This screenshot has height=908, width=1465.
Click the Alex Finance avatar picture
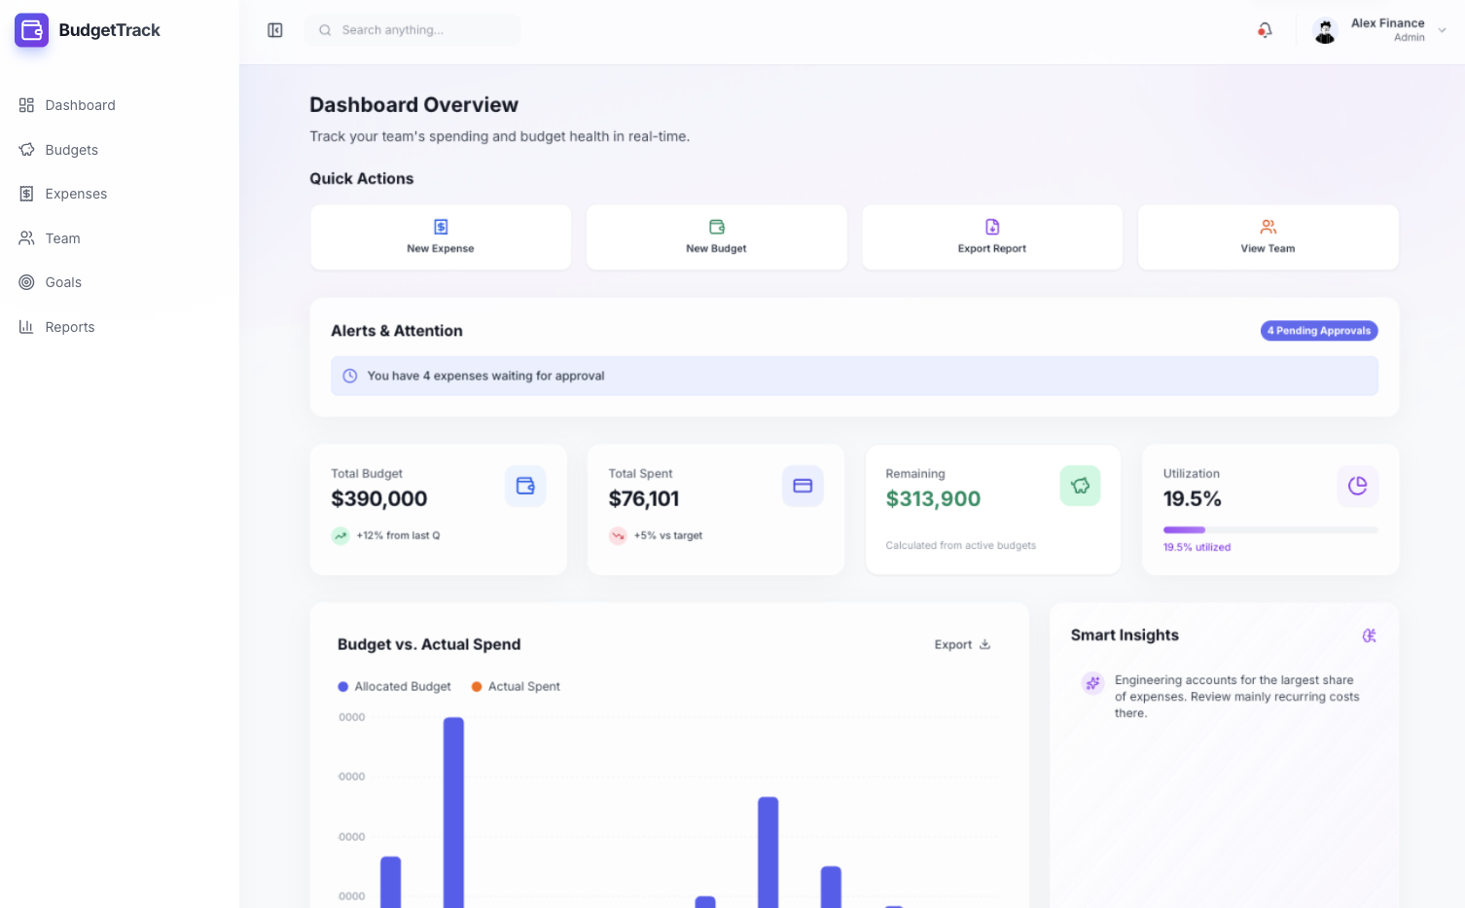point(1325,31)
